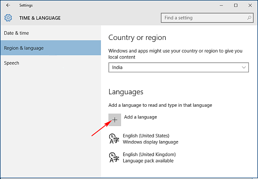
Task: Open the India country dropdown
Action: 179,67
